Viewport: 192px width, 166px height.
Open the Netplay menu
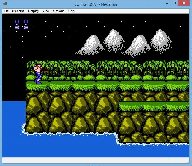(x=34, y=11)
